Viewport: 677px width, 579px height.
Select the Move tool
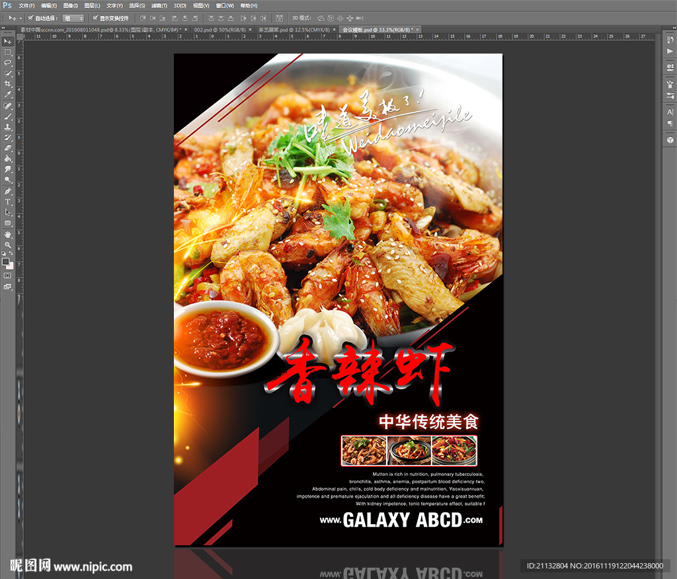[8, 42]
